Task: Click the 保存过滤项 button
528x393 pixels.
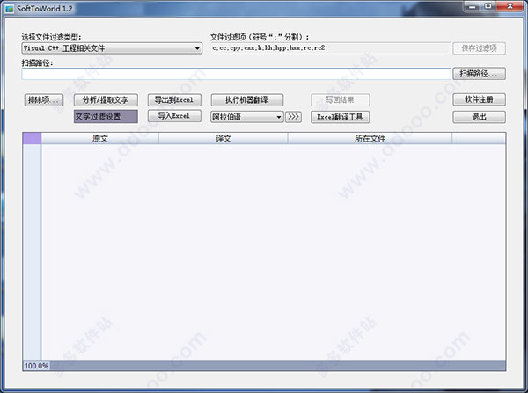Action: 479,48
